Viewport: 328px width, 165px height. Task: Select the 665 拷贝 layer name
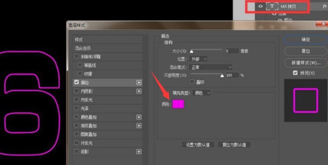288,7
